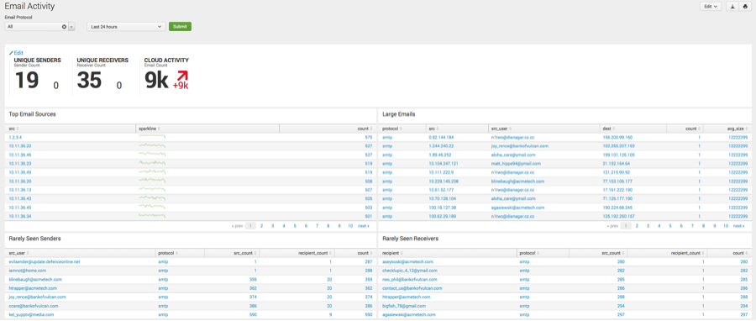Click the Unique Senders value 19
756x321 pixels.
pyautogui.click(x=27, y=80)
